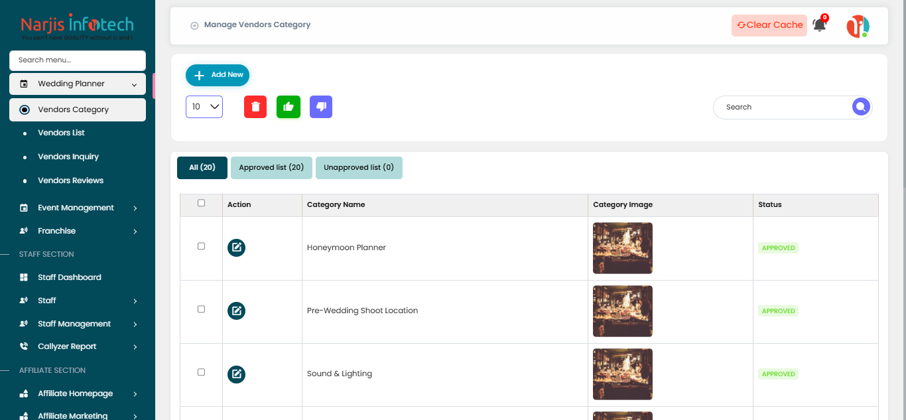
Task: Click the Add New button
Action: click(x=218, y=75)
